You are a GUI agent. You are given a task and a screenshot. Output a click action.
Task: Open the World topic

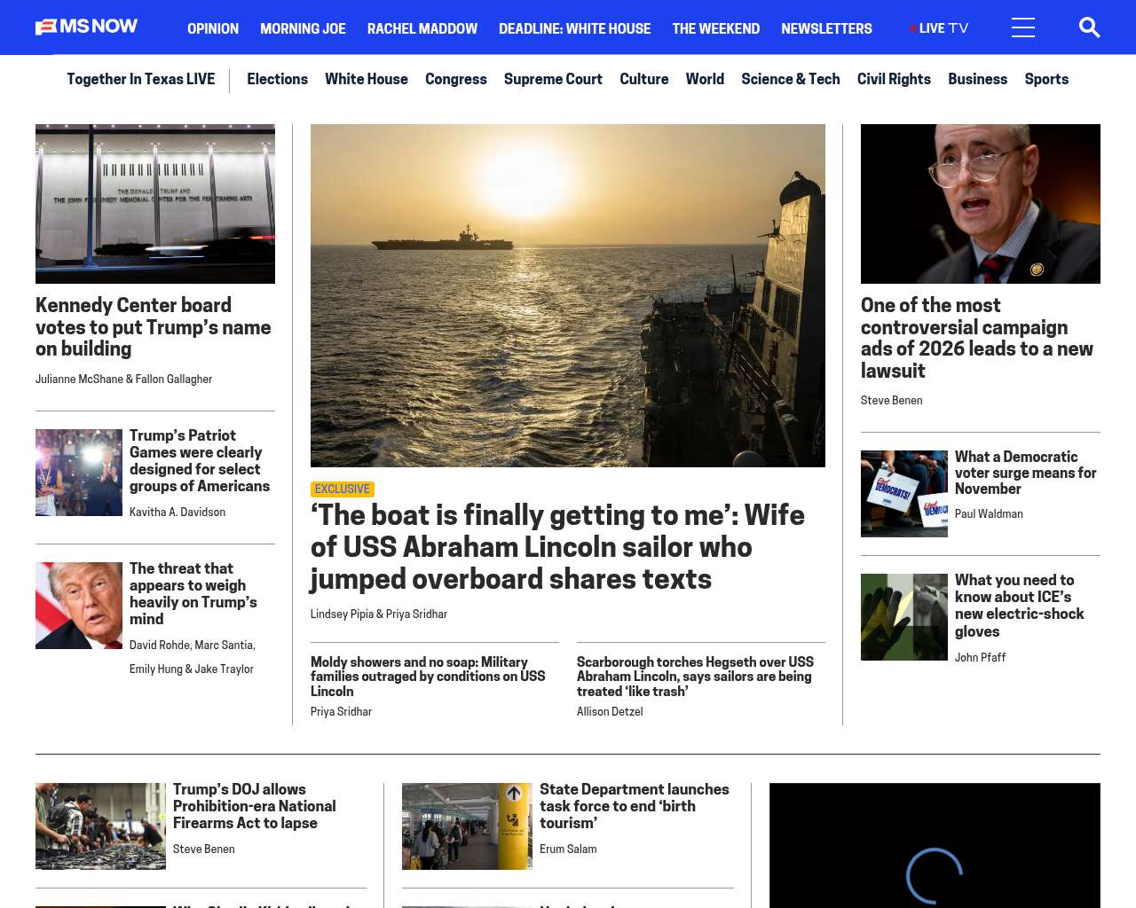click(705, 79)
